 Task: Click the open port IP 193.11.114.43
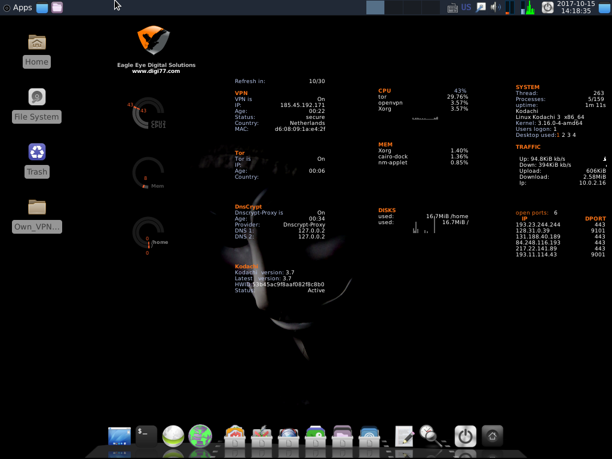536,255
